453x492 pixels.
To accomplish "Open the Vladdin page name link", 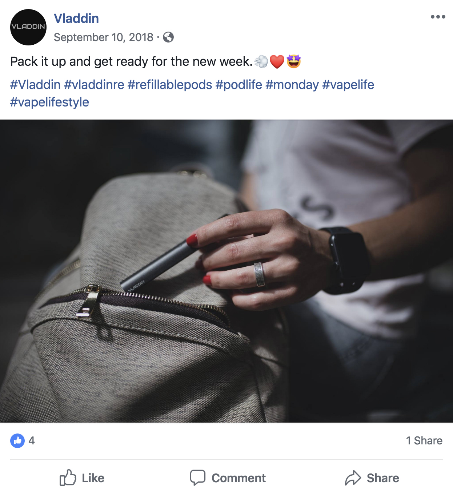I will (76, 19).
